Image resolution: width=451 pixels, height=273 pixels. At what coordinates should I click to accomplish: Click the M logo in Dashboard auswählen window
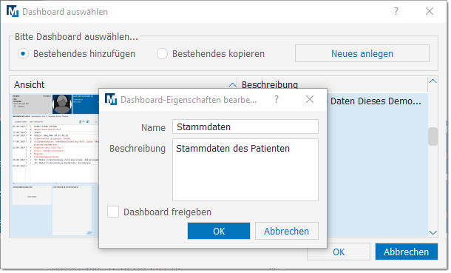pos(13,12)
